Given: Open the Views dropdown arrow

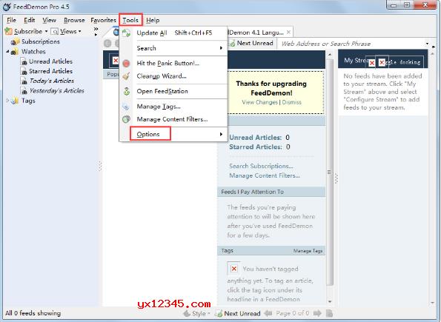Looking at the screenshot, I should (80, 31).
